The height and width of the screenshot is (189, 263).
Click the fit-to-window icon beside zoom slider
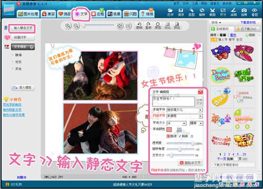coord(120,26)
